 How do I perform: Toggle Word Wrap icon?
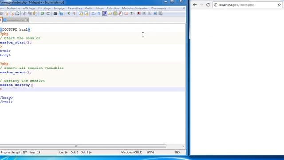tap(94, 13)
